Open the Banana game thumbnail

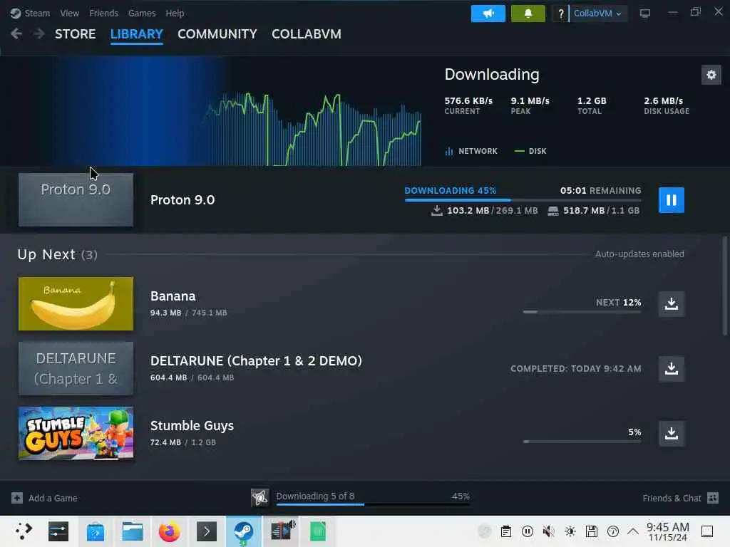click(x=76, y=303)
